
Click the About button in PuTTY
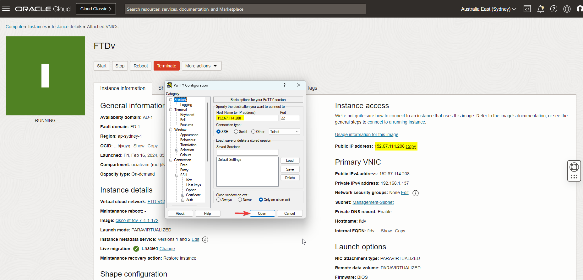click(180, 214)
